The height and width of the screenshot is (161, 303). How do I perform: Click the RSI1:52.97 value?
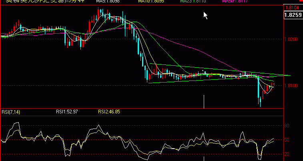click(67, 112)
